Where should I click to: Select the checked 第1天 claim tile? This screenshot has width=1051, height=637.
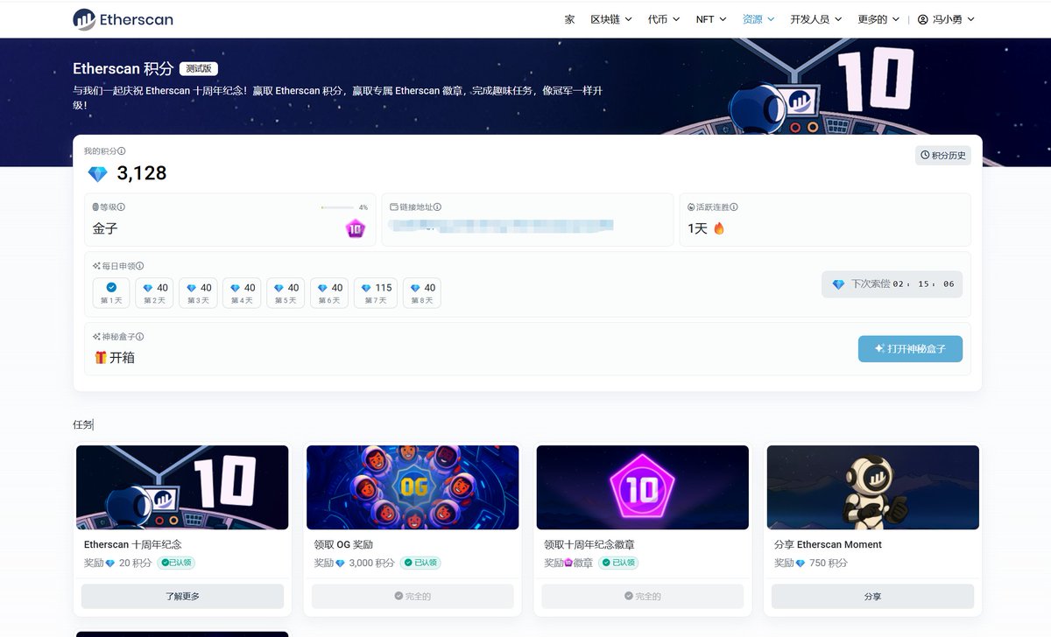tap(111, 293)
